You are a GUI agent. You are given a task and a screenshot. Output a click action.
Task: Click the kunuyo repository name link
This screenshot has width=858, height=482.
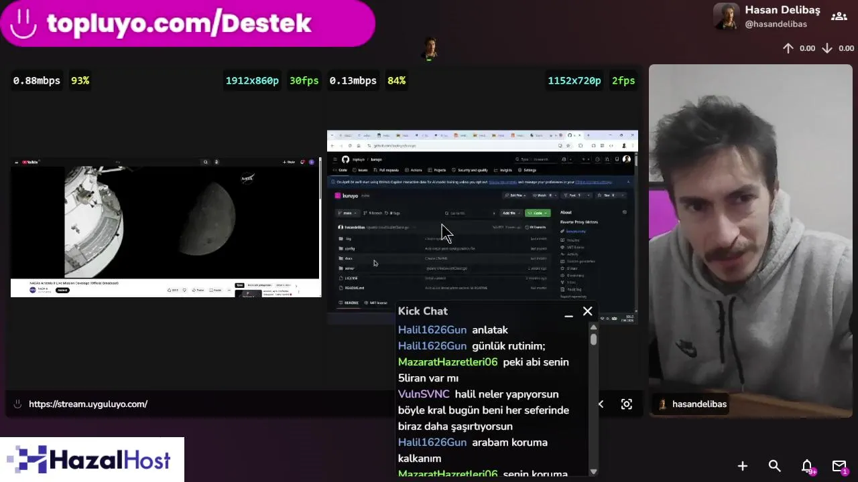(x=350, y=195)
